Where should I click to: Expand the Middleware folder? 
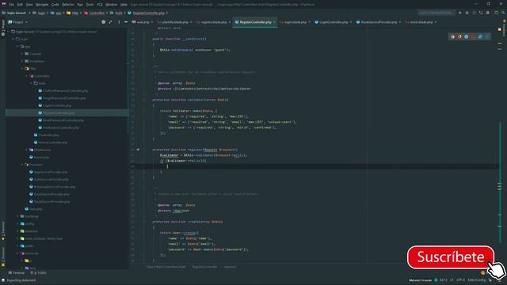(26, 150)
